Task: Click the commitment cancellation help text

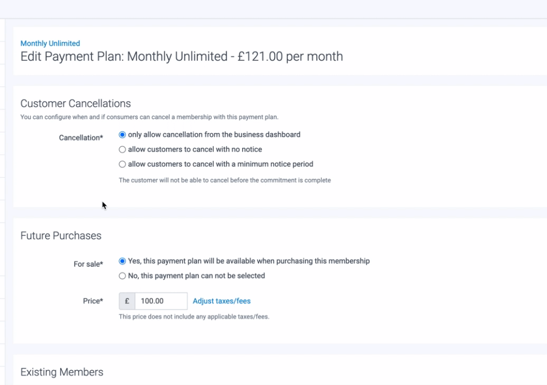Action: click(224, 180)
